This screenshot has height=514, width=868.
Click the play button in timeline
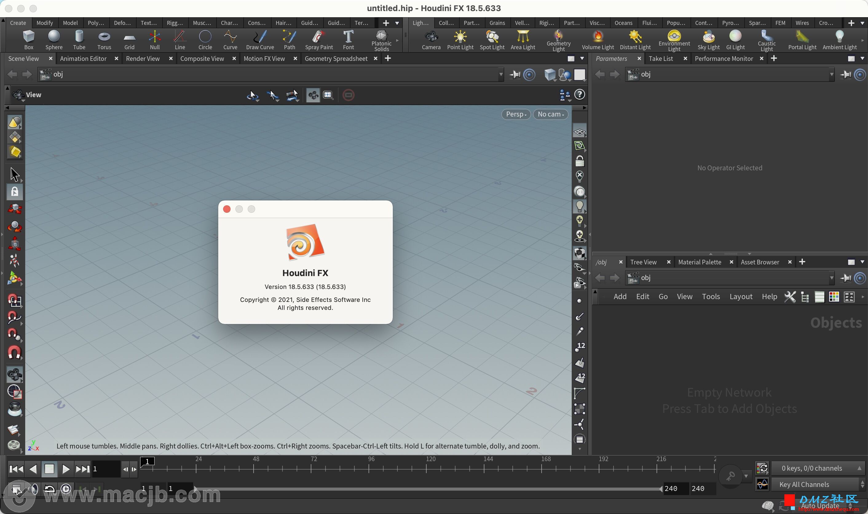pos(65,469)
